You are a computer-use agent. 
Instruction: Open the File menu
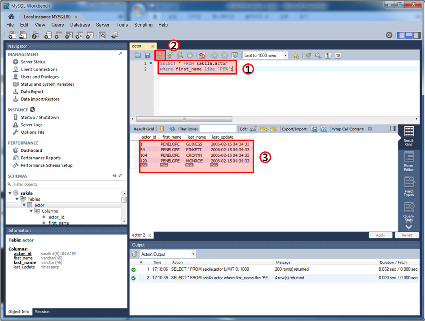click(x=10, y=25)
